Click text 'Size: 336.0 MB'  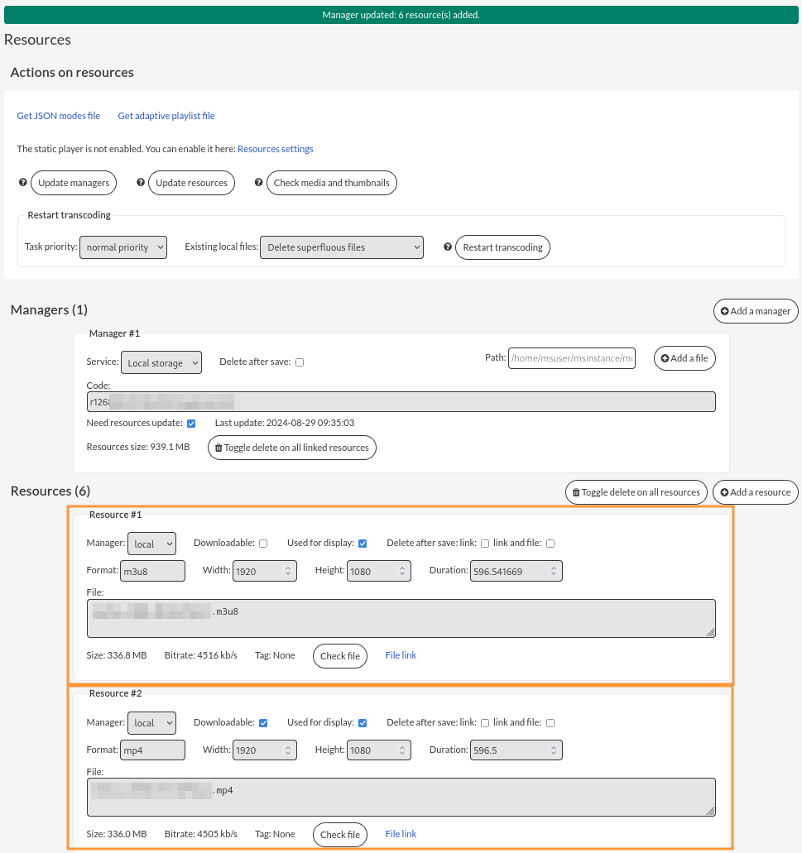[x=117, y=834]
